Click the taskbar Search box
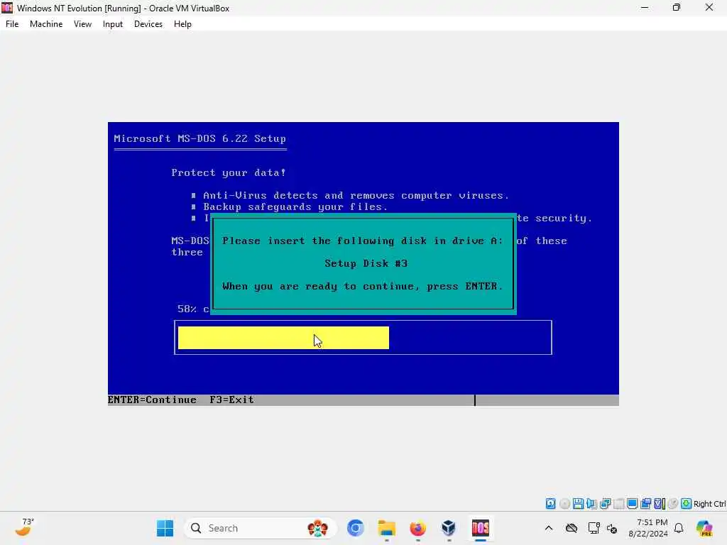 point(260,528)
